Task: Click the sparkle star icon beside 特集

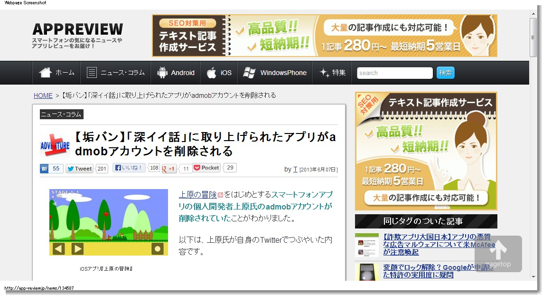Action: [324, 72]
